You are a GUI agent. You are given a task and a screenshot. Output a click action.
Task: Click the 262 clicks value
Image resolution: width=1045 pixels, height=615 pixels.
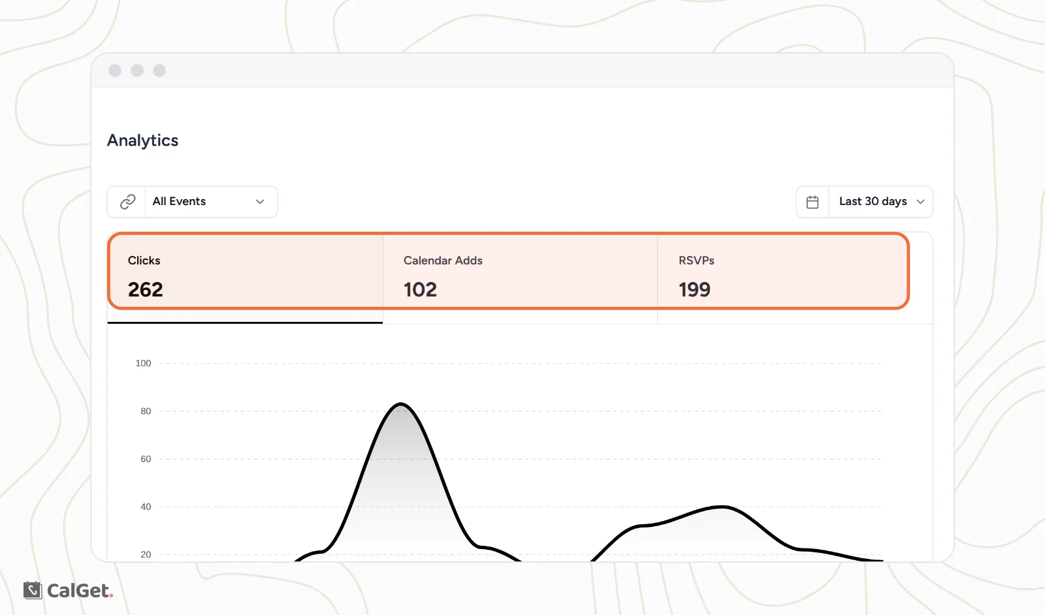pyautogui.click(x=145, y=289)
